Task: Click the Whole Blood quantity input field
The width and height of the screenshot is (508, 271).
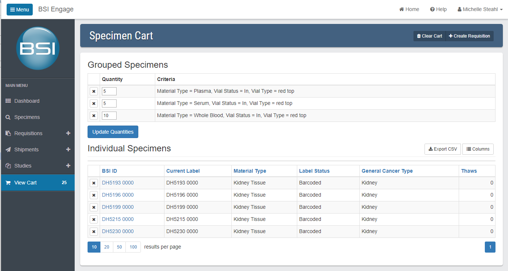Action: (x=109, y=116)
